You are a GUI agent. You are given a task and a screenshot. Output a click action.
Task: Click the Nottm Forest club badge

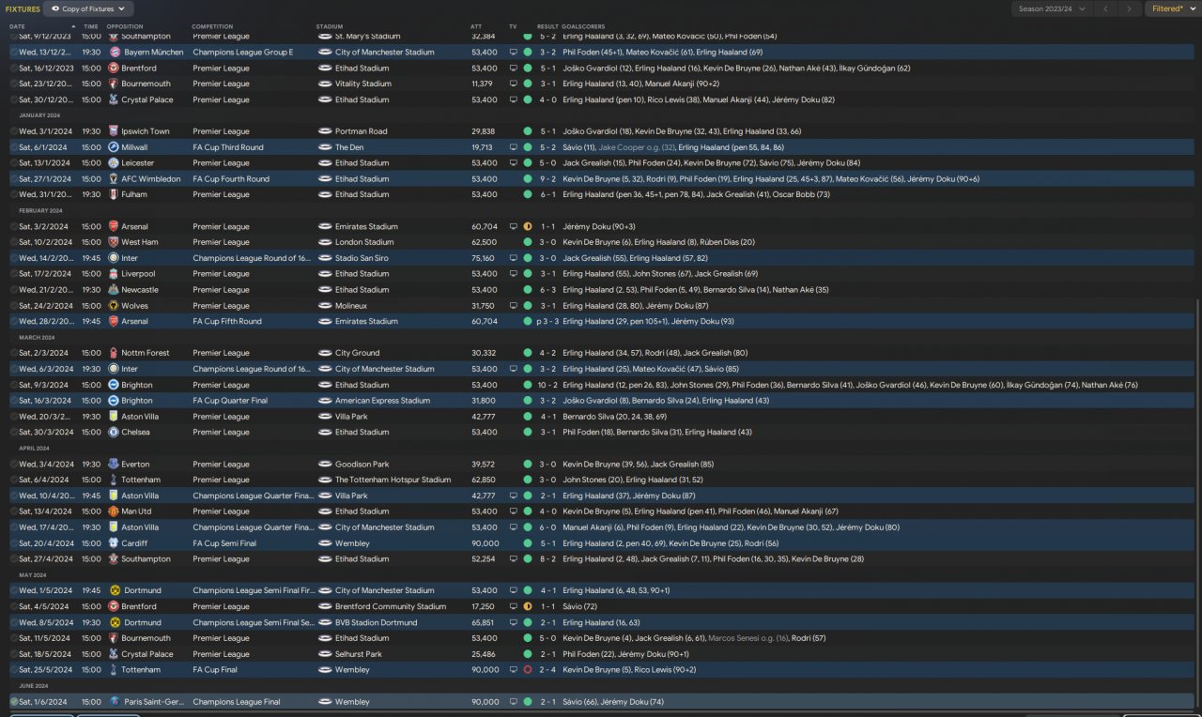[114, 353]
